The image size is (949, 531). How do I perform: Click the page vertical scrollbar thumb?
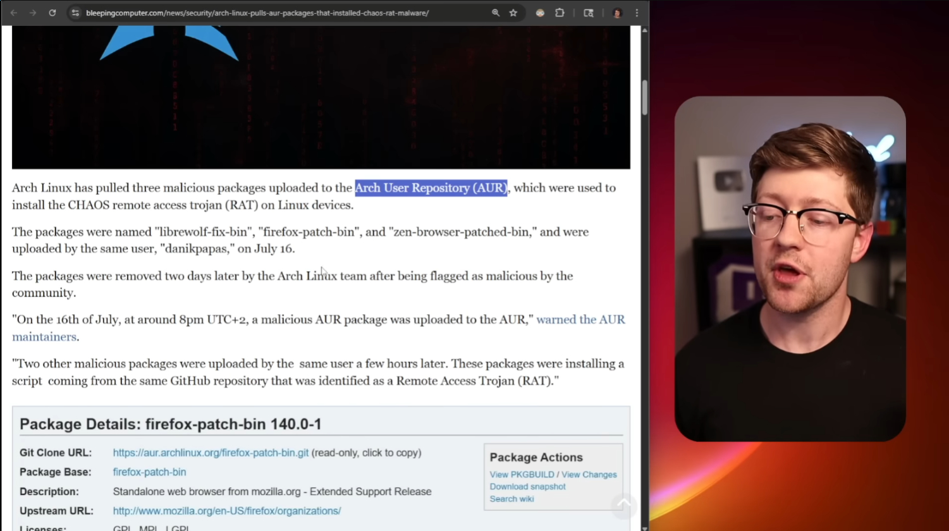tap(645, 97)
